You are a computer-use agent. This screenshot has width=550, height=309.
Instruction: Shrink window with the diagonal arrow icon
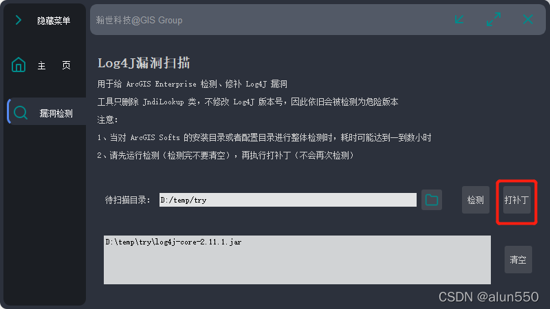(x=459, y=19)
